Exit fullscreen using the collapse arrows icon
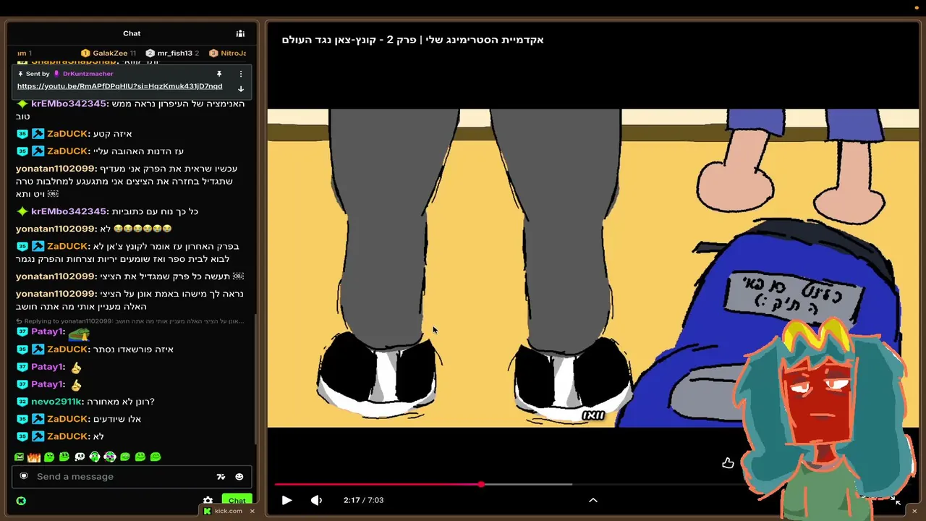 point(896,500)
